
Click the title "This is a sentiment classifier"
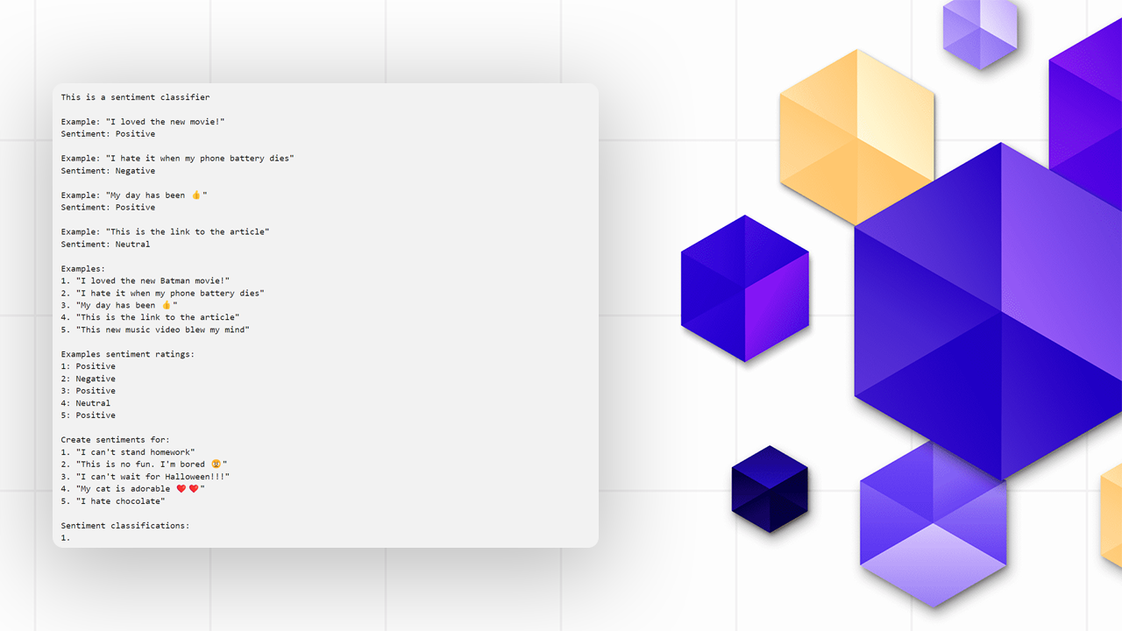(135, 97)
